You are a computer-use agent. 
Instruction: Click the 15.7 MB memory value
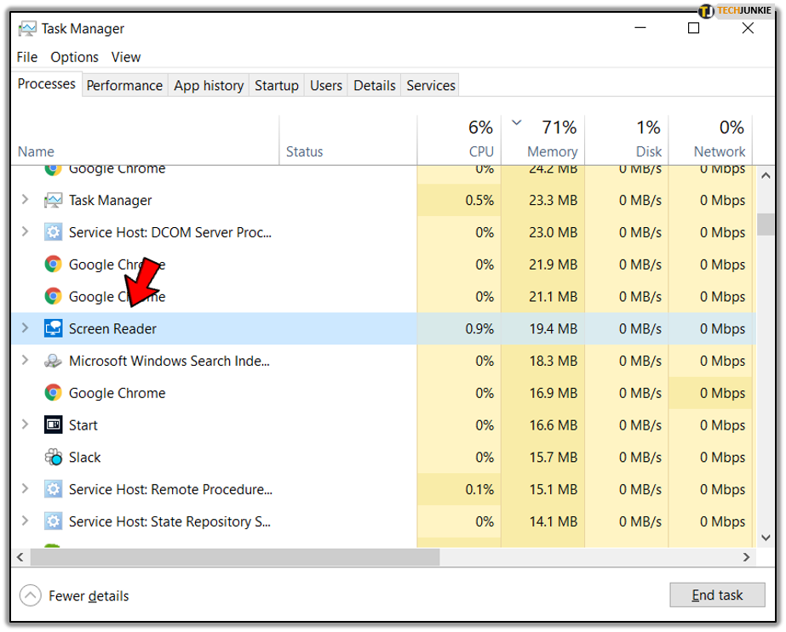554,458
